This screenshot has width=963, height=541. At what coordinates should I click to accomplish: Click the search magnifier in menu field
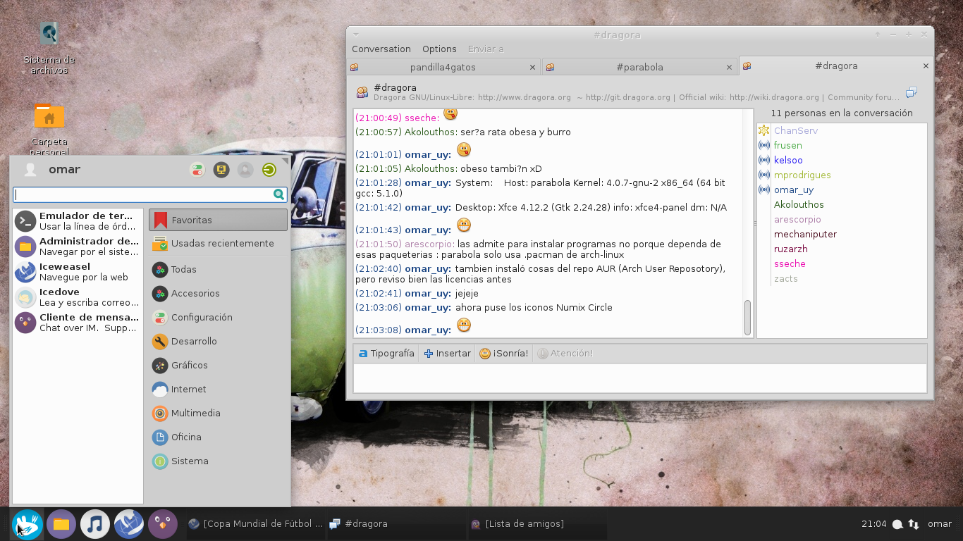(x=279, y=194)
